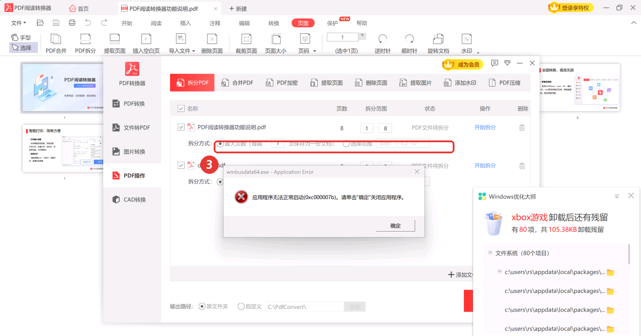This screenshot has width=641, height=336.
Task: Select 图片转换 in the converter sidebar
Action: [132, 152]
